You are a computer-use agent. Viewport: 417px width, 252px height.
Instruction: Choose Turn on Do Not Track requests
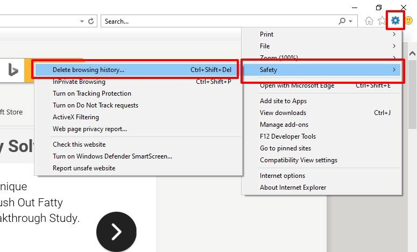139,105
